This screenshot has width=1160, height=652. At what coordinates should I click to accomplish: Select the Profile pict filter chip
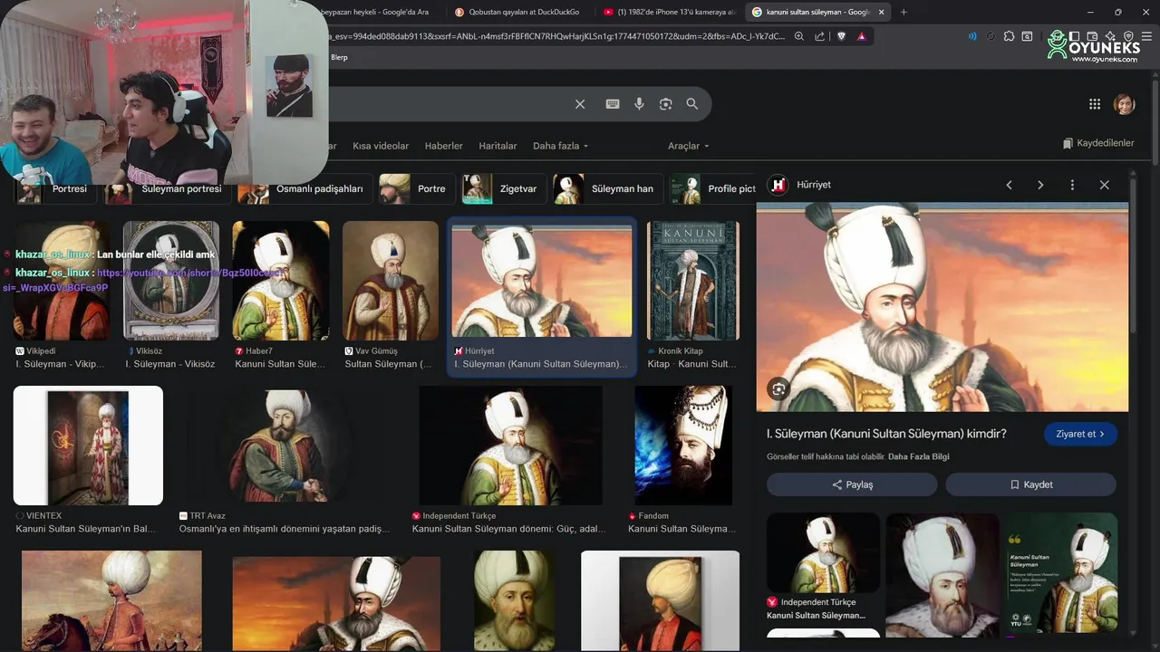pyautogui.click(x=713, y=189)
